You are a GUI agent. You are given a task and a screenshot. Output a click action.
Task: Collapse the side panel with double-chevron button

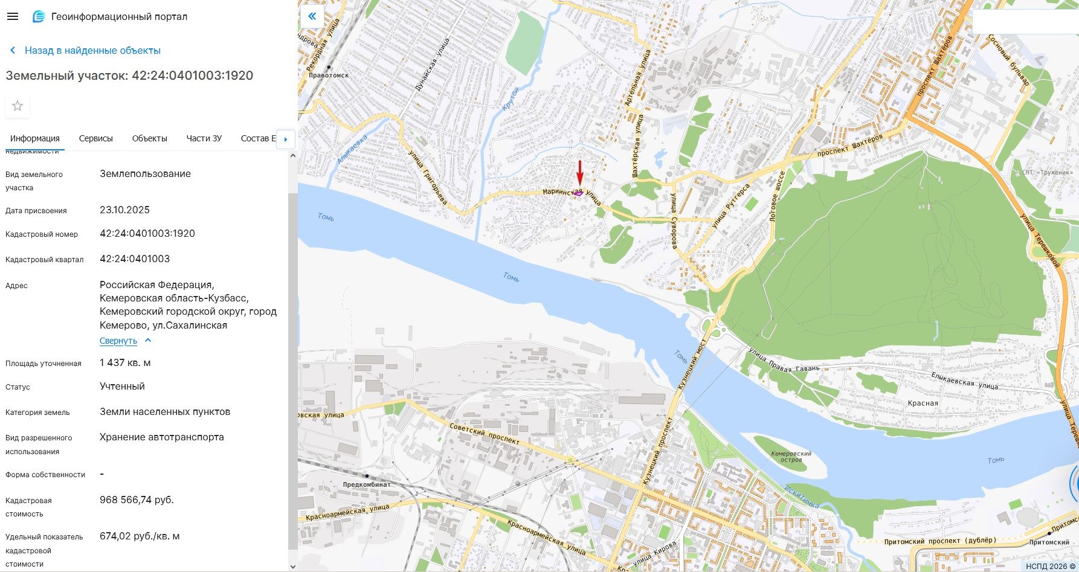[312, 17]
